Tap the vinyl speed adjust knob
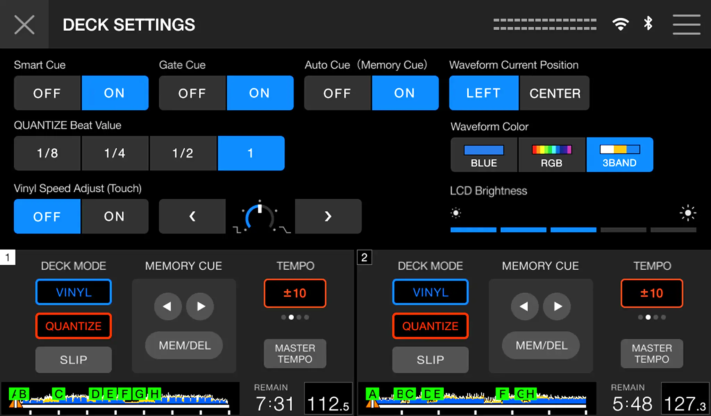The height and width of the screenshot is (416, 711). (x=260, y=217)
